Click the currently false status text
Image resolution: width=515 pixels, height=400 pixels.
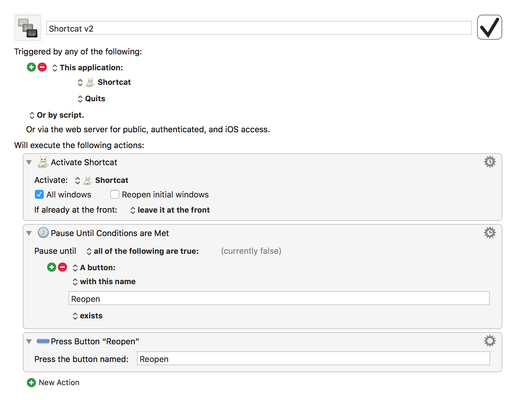click(x=251, y=251)
